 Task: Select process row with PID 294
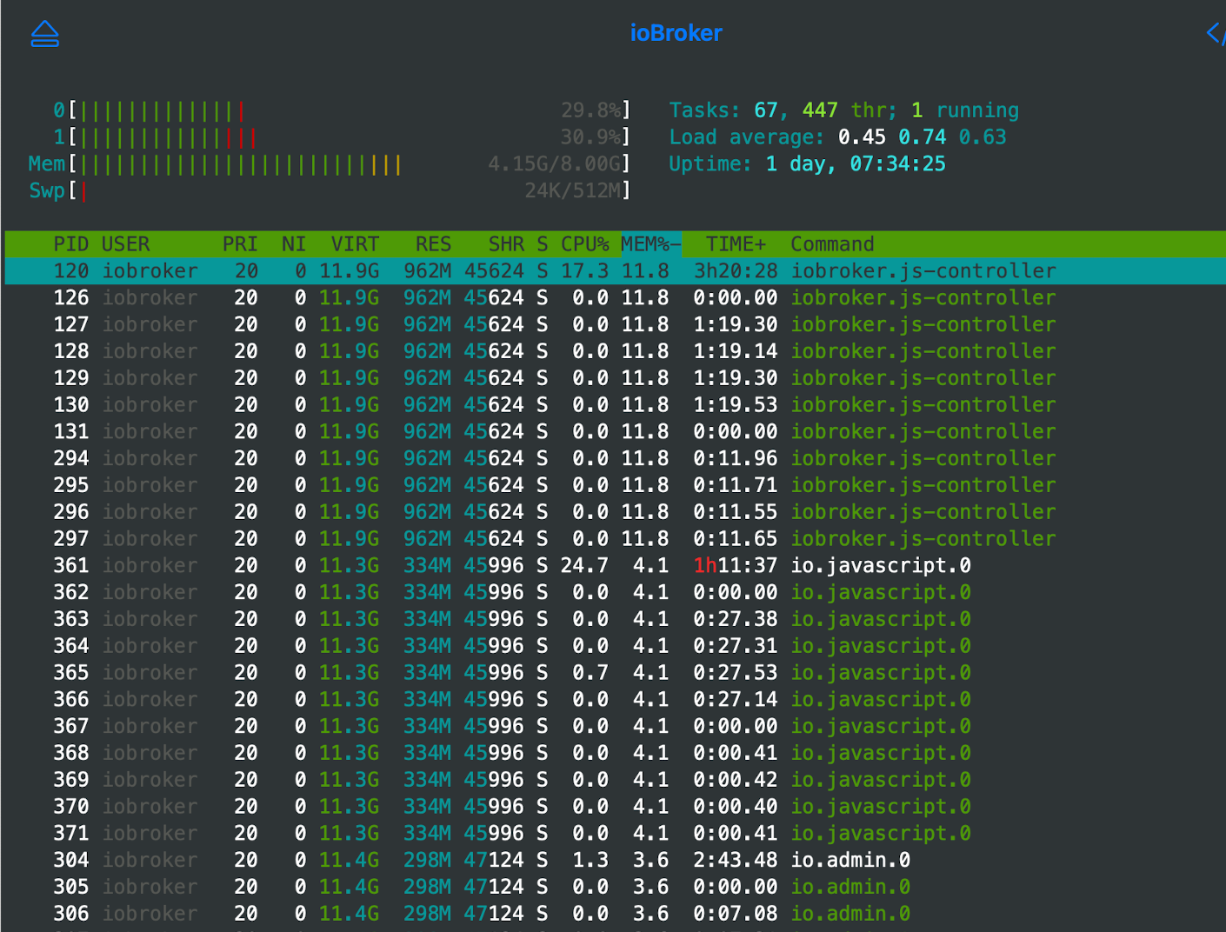tap(615, 458)
